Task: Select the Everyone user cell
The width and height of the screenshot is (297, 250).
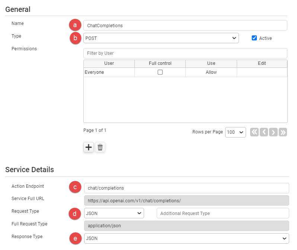Action: tap(109, 72)
